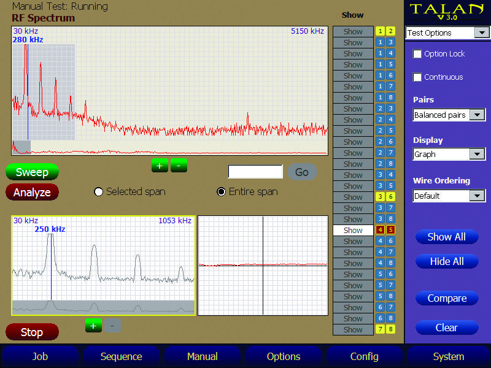This screenshot has height=368, width=491.
Task: Enable the Option Lock checkbox
Action: (x=418, y=54)
